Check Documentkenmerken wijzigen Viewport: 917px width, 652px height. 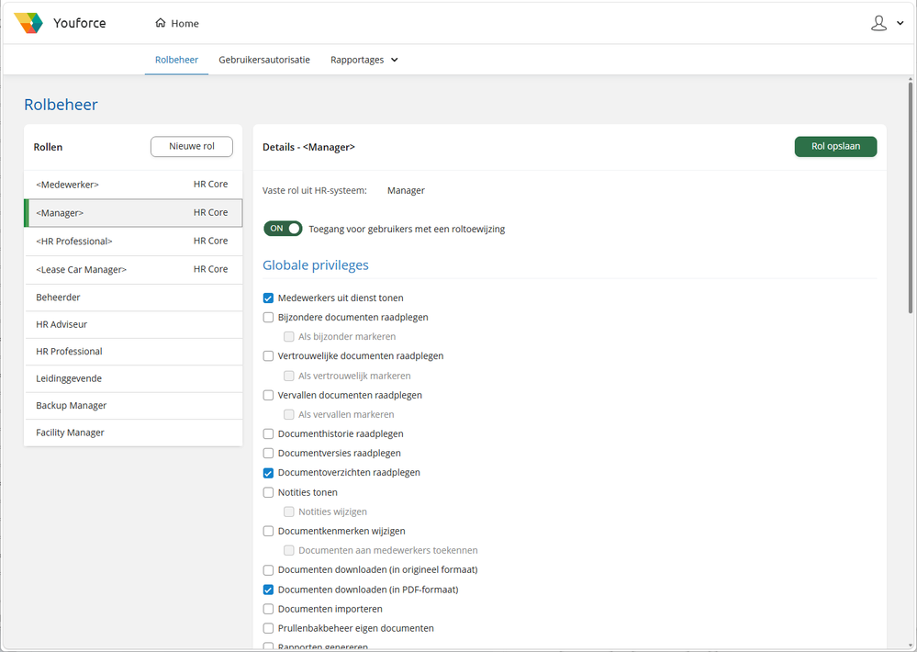[268, 531]
